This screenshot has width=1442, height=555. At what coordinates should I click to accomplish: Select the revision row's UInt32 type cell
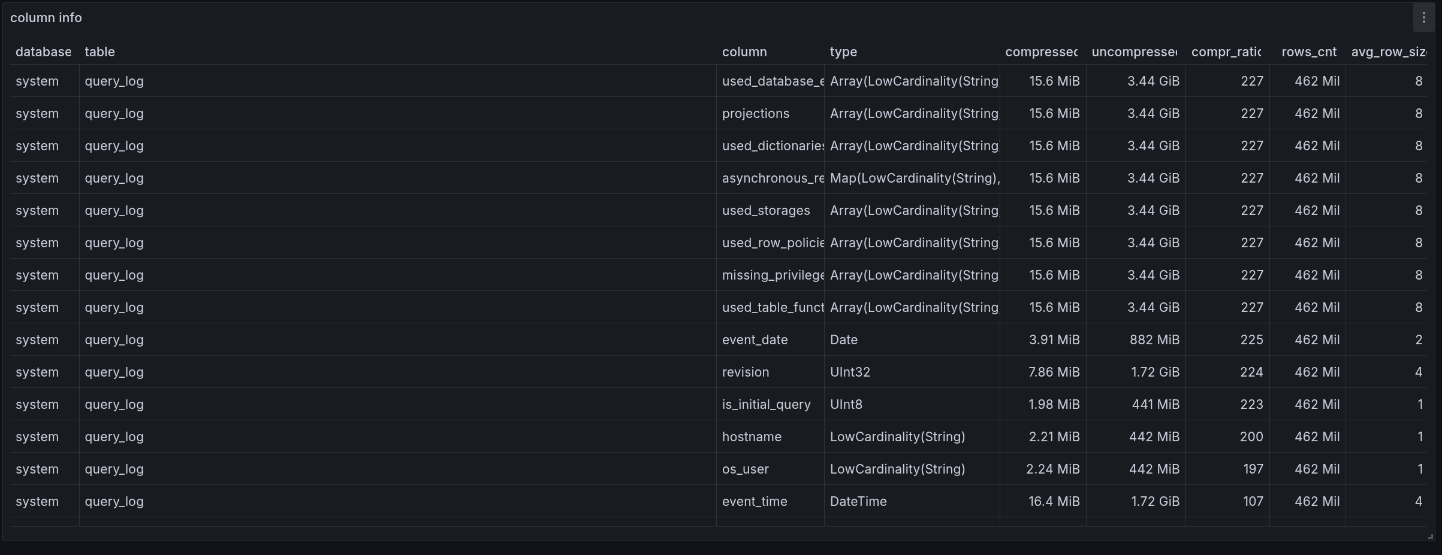click(x=850, y=372)
